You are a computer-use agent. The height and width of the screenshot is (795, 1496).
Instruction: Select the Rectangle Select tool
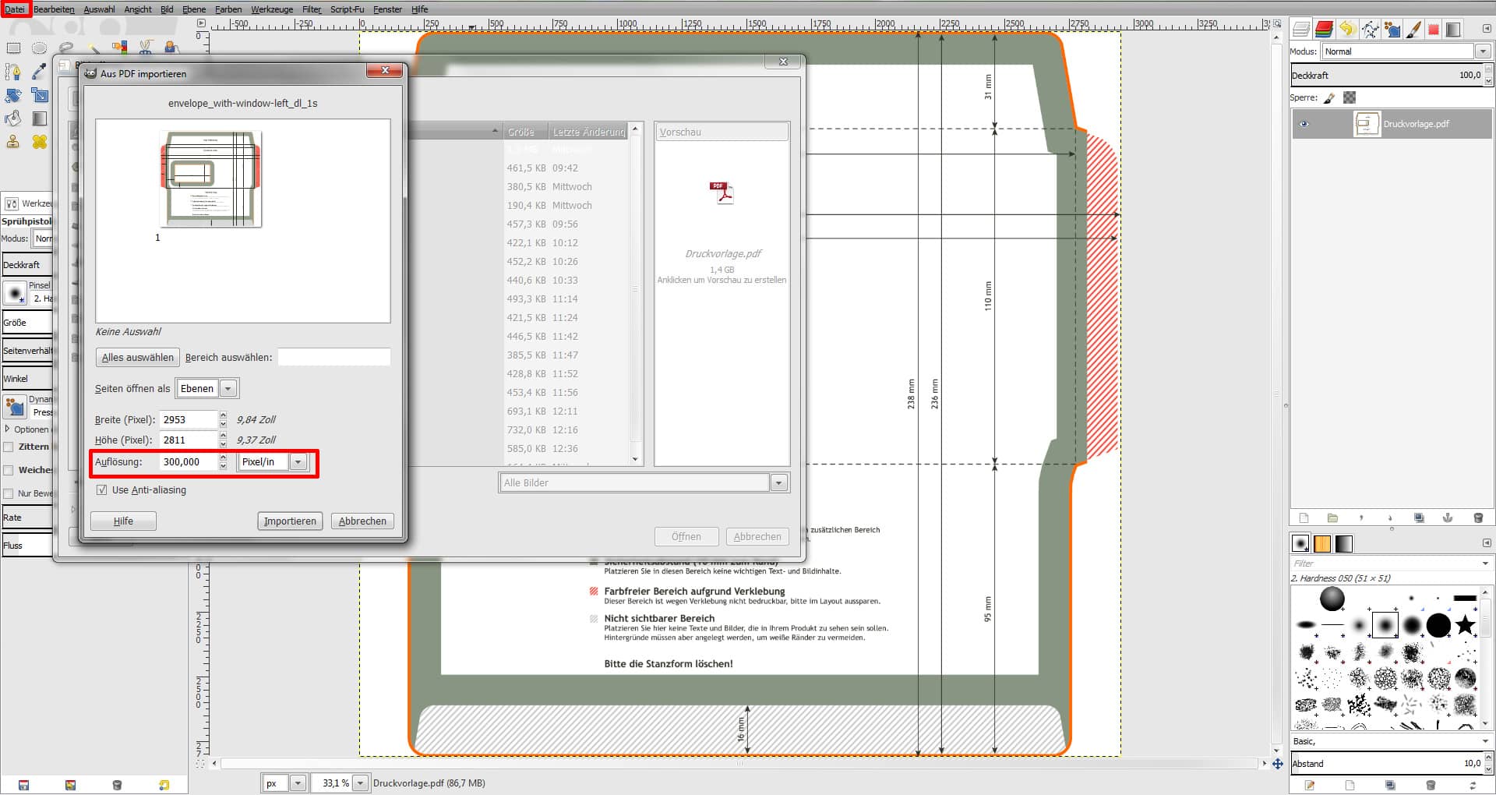pos(13,48)
